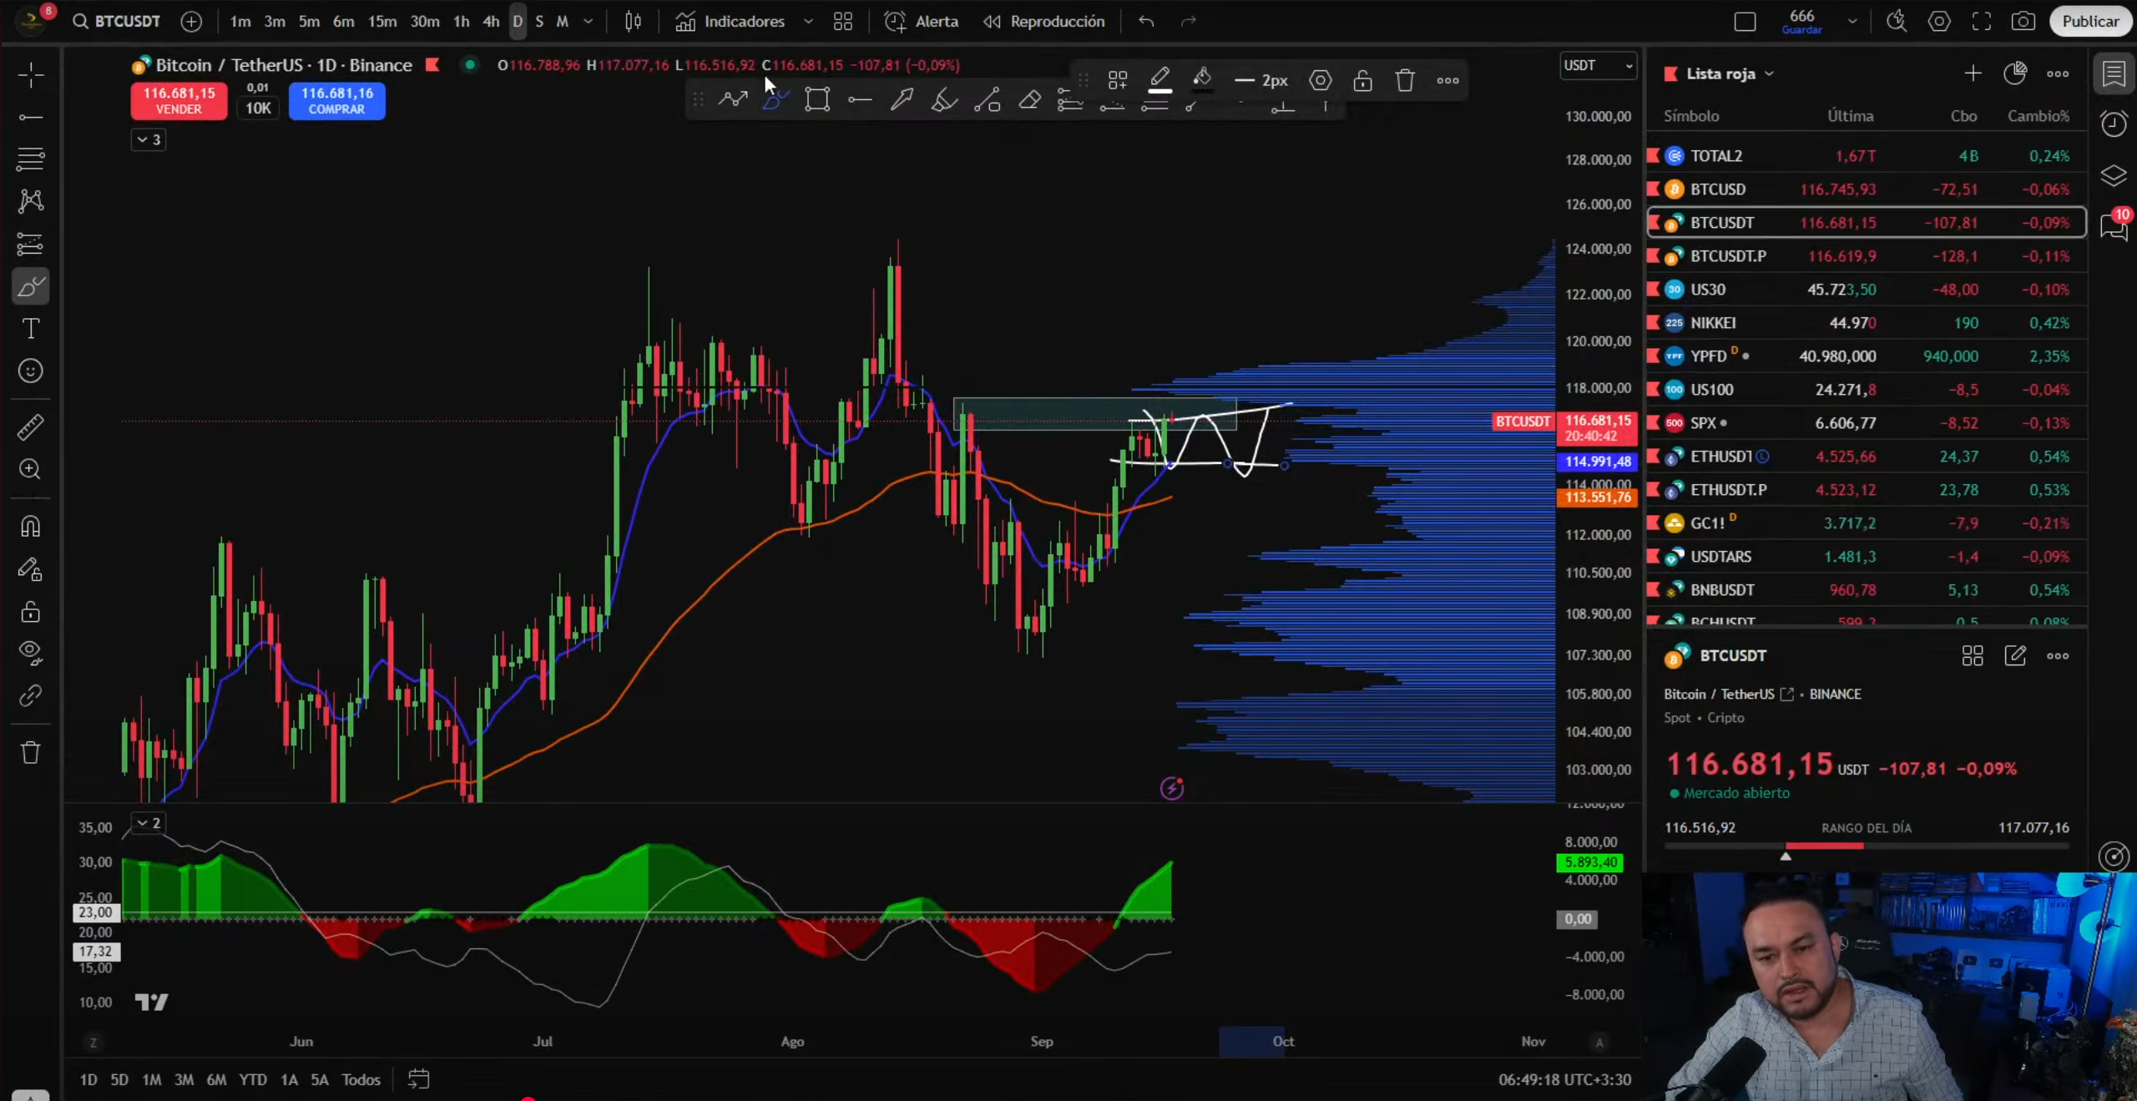Screen dimensions: 2137x1101
Task: Open the emoji icons tool
Action: [x=31, y=371]
